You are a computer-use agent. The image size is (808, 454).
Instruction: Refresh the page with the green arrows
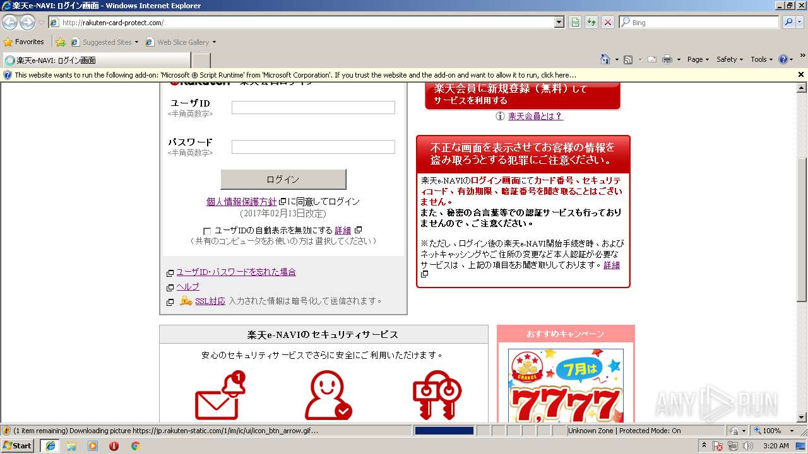coord(591,22)
